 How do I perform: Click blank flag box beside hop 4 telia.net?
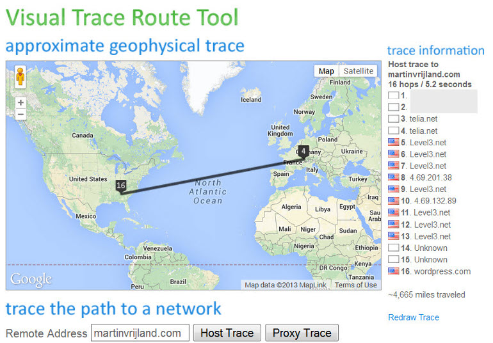click(393, 131)
